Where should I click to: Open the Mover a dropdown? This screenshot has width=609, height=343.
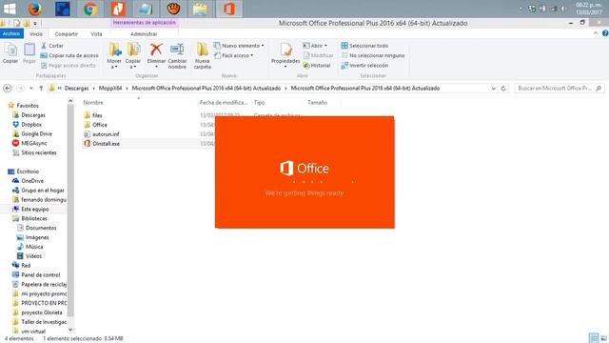(x=114, y=55)
